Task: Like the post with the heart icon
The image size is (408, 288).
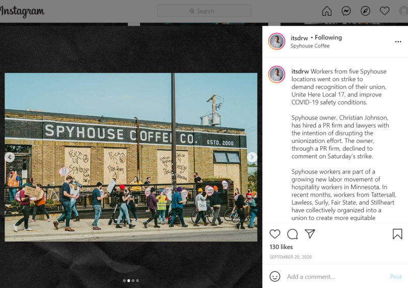Action: (275, 234)
